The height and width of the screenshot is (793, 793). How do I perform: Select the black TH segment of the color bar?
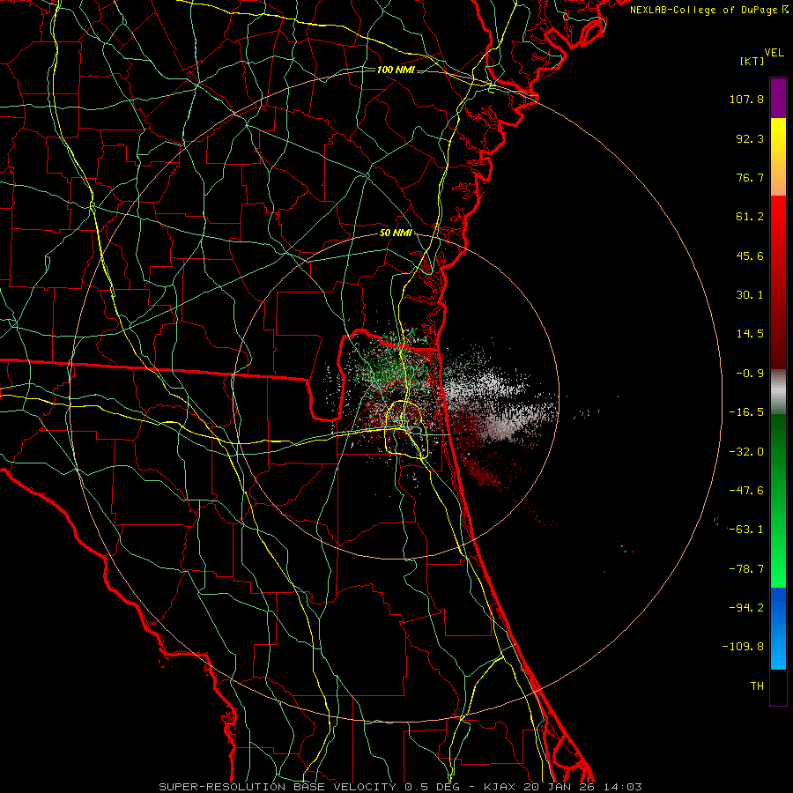(778, 687)
